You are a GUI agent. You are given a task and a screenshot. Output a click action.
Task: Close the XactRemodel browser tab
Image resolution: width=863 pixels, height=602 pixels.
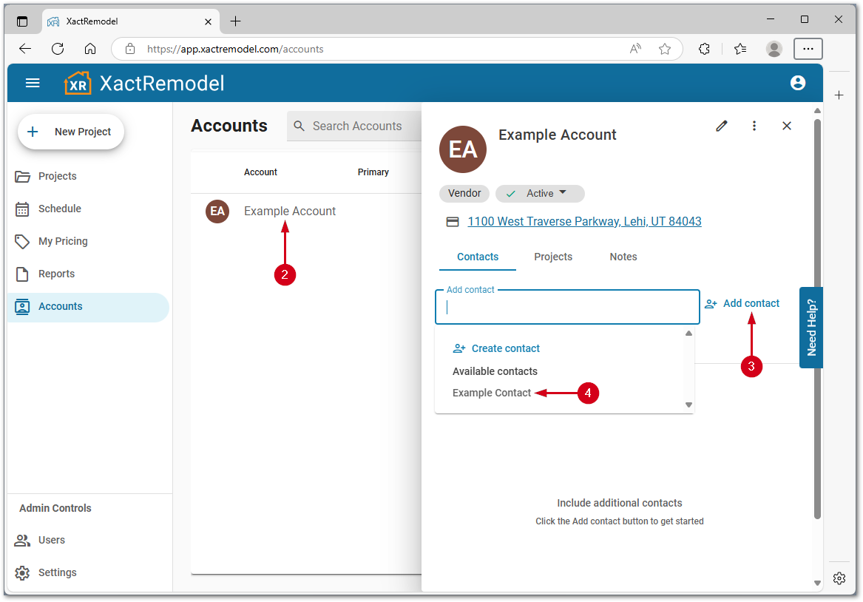pyautogui.click(x=208, y=21)
